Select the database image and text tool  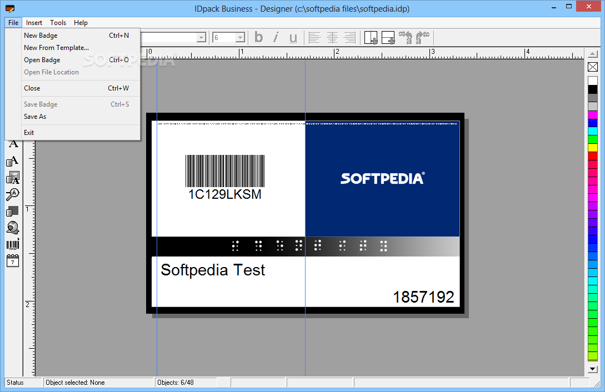pos(13,178)
